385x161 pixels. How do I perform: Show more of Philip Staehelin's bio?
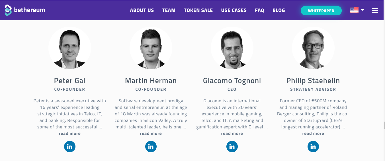pos(313,134)
